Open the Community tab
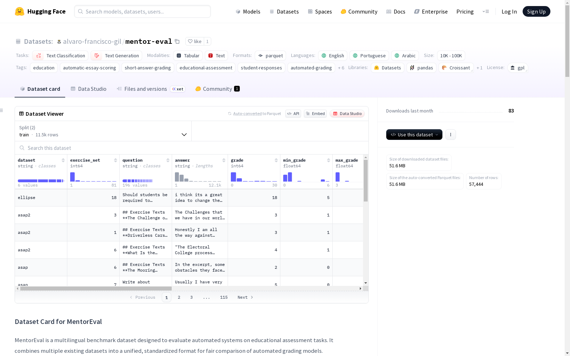The width and height of the screenshot is (570, 356). pos(217,89)
